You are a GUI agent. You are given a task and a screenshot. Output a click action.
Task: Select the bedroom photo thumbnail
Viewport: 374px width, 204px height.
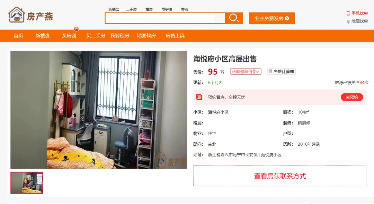[x=27, y=183]
